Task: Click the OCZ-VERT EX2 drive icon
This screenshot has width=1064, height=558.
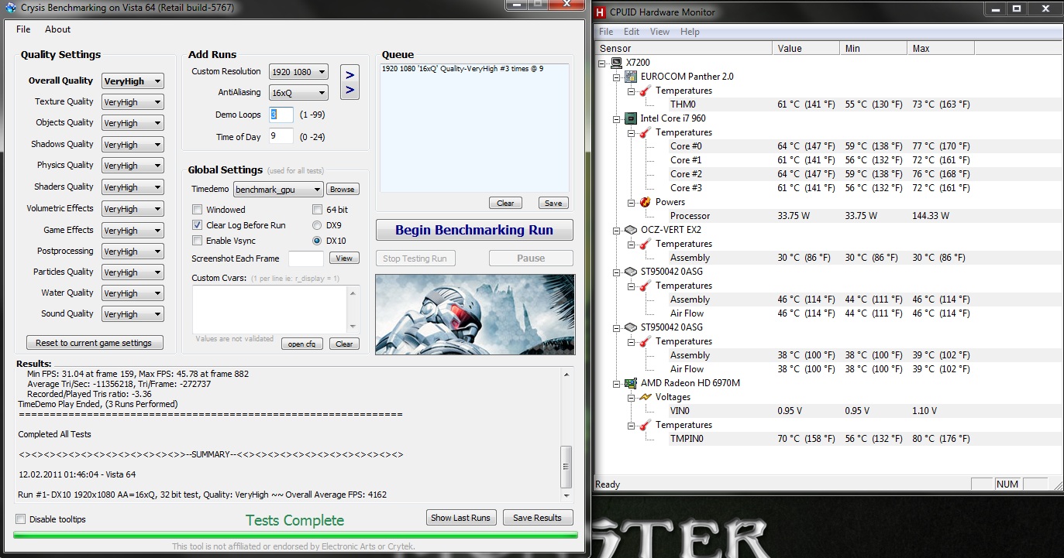Action: pos(632,230)
